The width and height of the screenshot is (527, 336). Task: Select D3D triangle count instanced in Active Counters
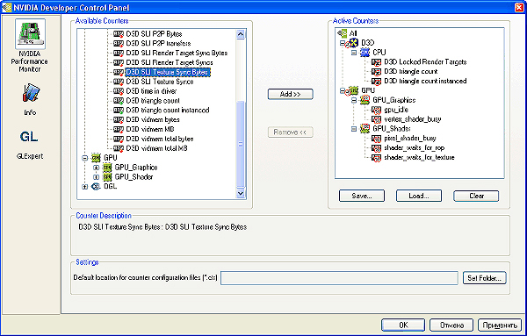[x=425, y=81]
